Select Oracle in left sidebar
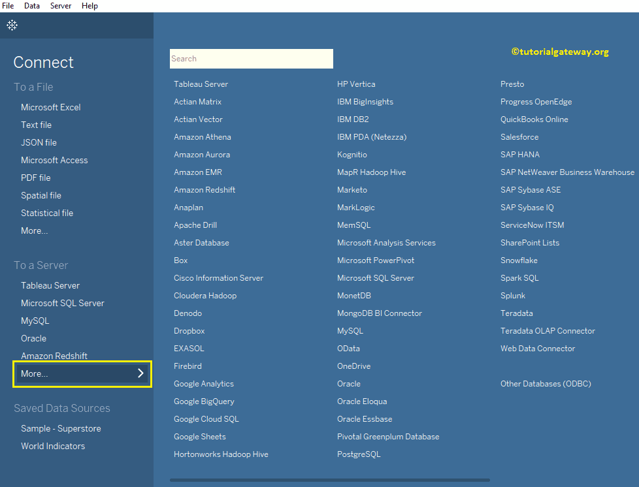The image size is (639, 487). point(33,338)
